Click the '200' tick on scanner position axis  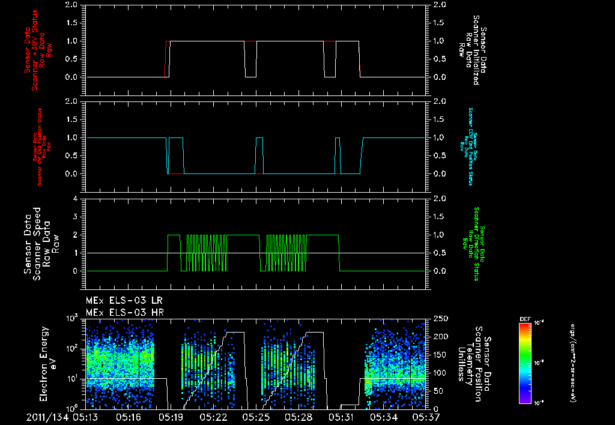441,337
